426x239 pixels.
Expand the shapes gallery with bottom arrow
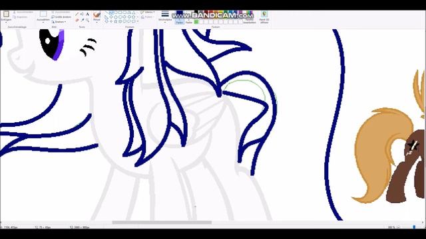(x=138, y=21)
